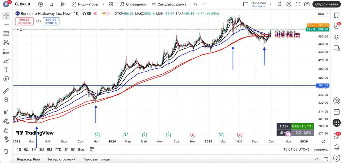The width and height of the screenshot is (342, 163).
Task: Select the trend line drawing tool
Action: click(x=6, y=25)
